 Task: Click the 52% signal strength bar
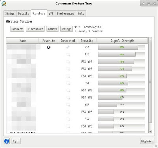[x=122, y=98]
